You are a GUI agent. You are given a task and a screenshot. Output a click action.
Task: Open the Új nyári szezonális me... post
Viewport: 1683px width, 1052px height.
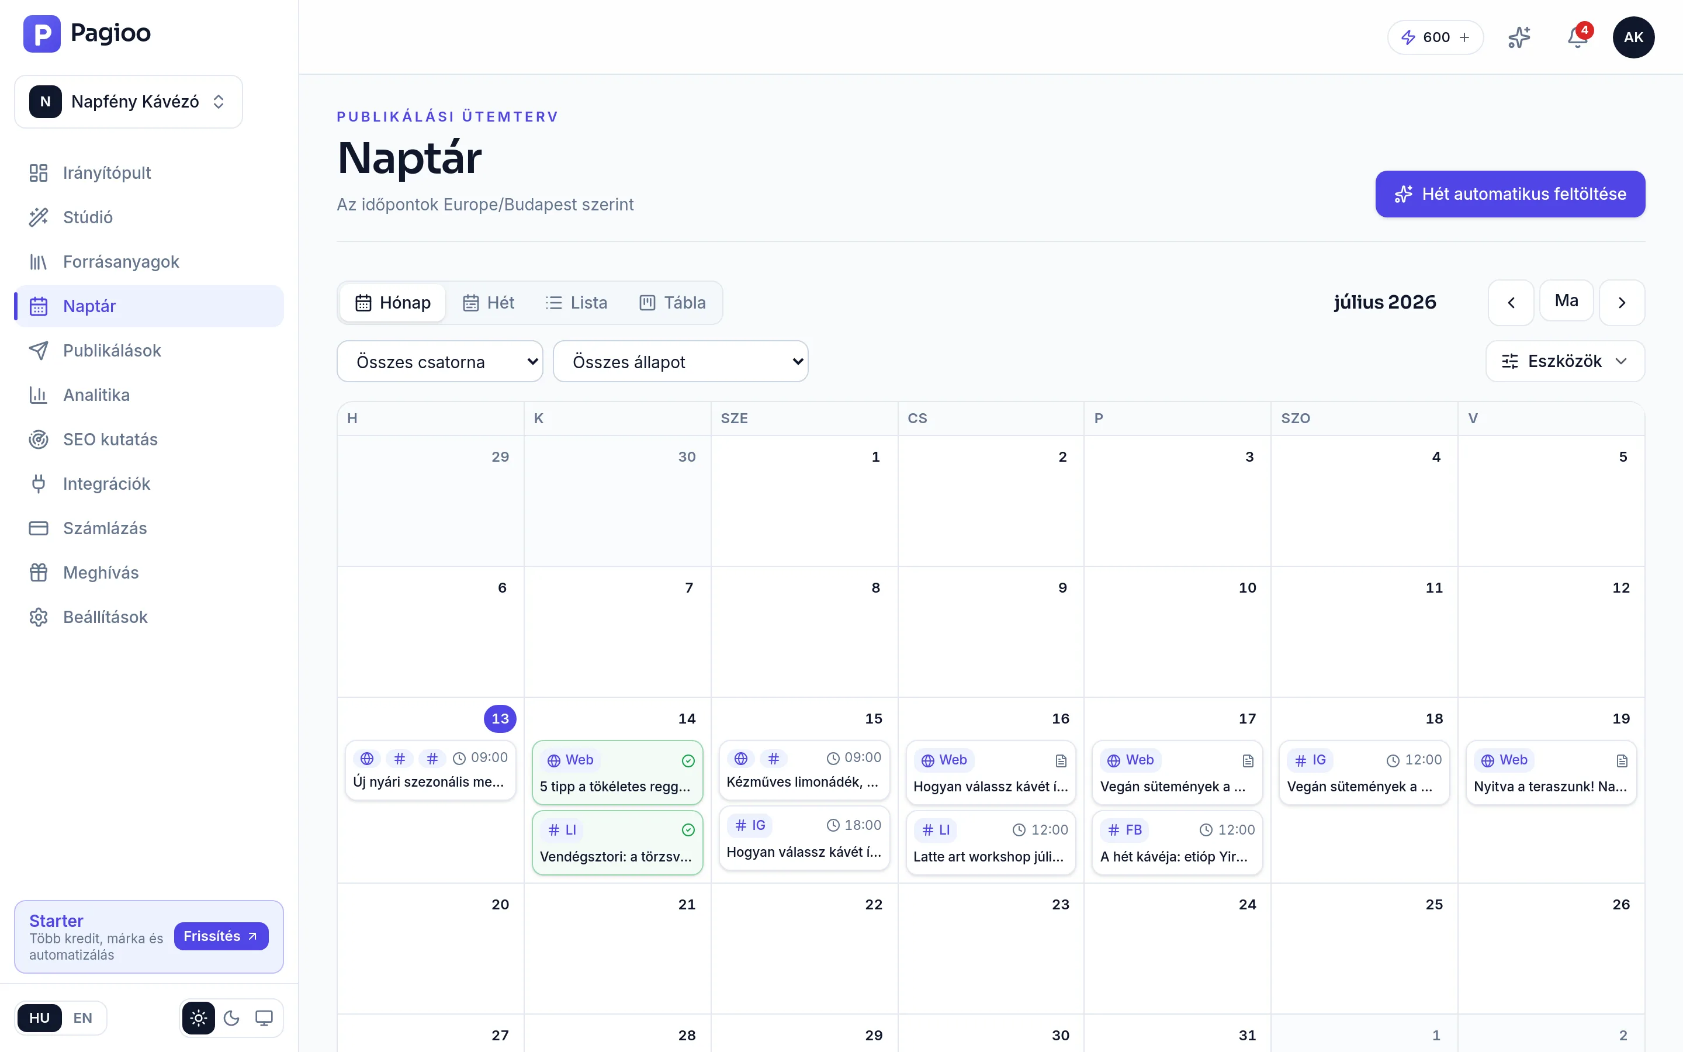pos(431,770)
